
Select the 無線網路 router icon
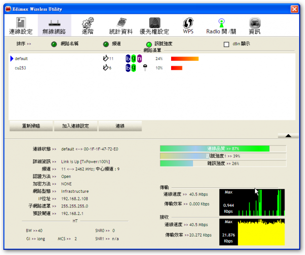pos(54,23)
